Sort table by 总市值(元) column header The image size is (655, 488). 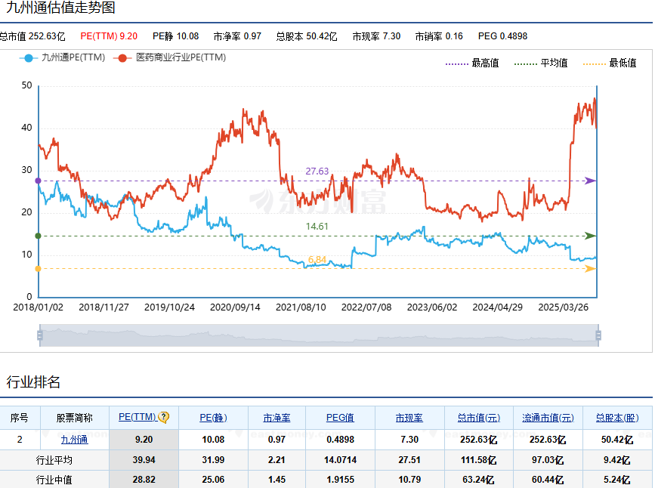[x=478, y=418]
